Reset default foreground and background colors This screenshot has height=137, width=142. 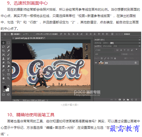4,91
